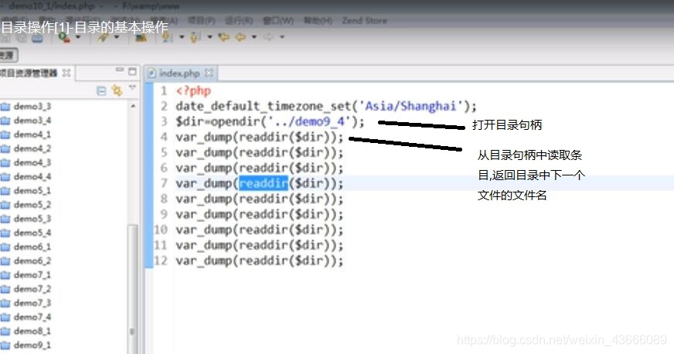Toggle Link with Editor in explorer

click(x=117, y=90)
